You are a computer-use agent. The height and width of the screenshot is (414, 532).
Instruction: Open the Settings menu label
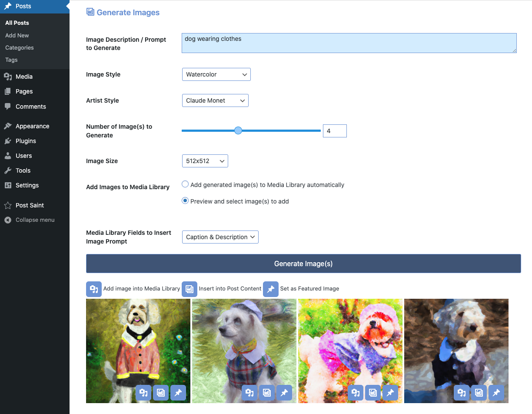(x=27, y=185)
